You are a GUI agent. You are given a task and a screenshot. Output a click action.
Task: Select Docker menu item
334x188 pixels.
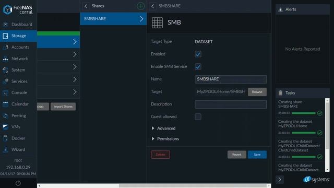click(18, 138)
